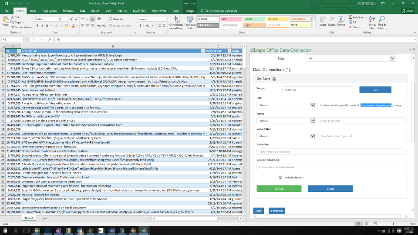The width and height of the screenshot is (418, 235).
Task: Click the Save button in xSkrape pane
Action: [x=258, y=211]
